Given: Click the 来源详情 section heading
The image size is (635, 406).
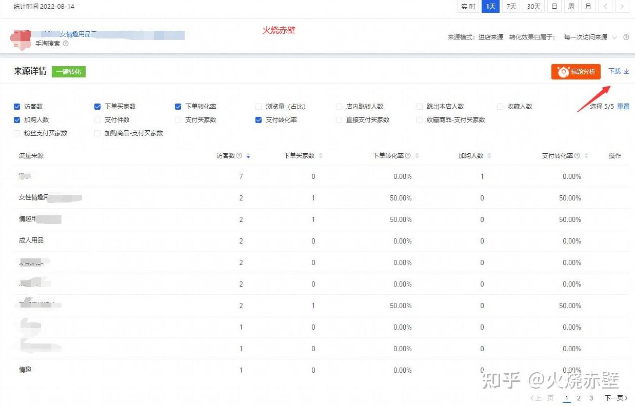Looking at the screenshot, I should [x=30, y=72].
